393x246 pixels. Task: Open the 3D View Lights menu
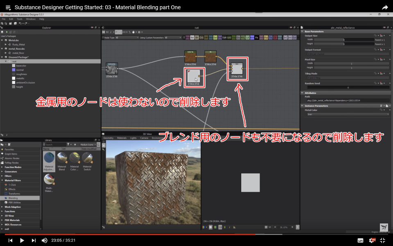pos(133,138)
